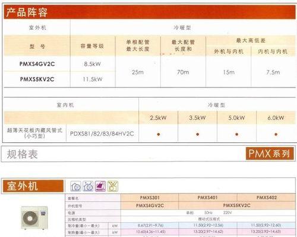Select PMXS5KV2C in the top model table
This screenshot has width=297, height=237.
[x=37, y=79]
